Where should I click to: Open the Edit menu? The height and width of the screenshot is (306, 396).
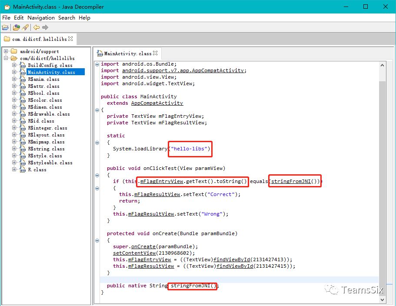click(19, 18)
